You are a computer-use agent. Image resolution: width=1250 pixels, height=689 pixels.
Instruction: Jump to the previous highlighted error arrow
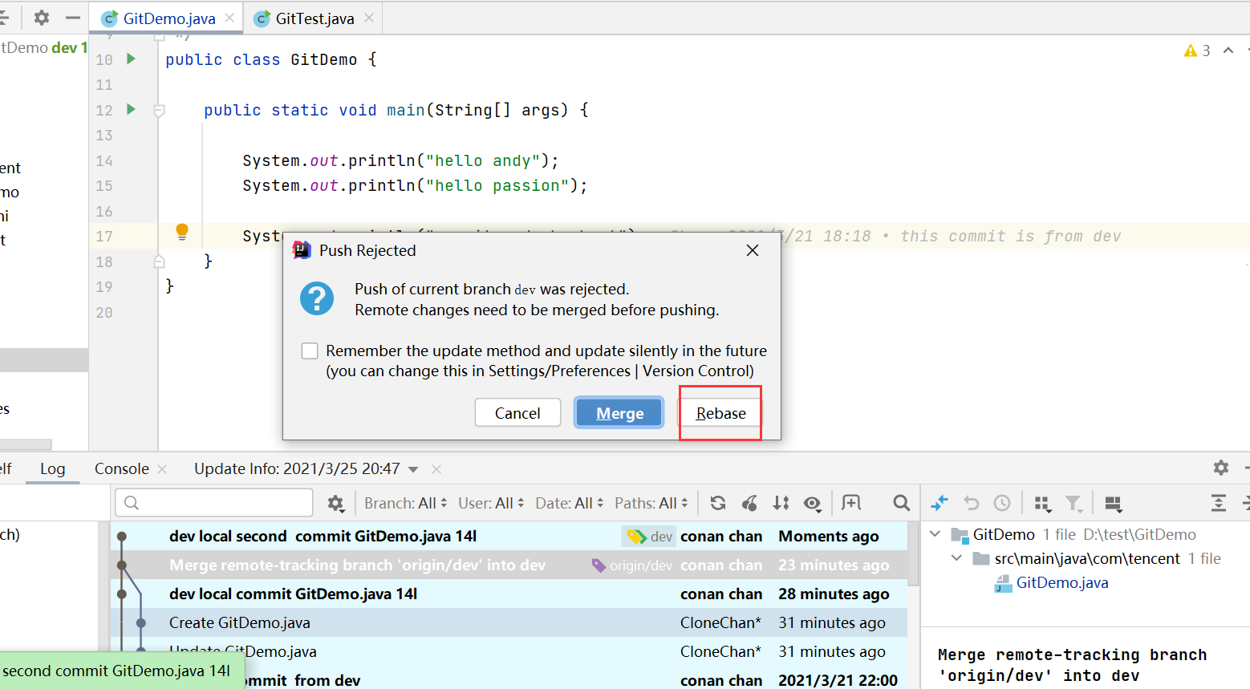[x=1228, y=51]
